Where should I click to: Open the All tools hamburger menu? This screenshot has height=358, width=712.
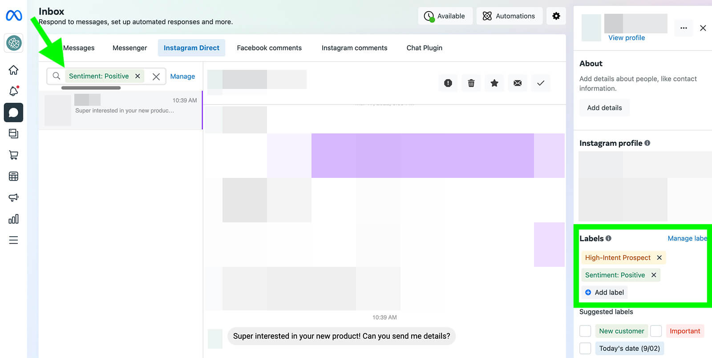pyautogui.click(x=14, y=240)
